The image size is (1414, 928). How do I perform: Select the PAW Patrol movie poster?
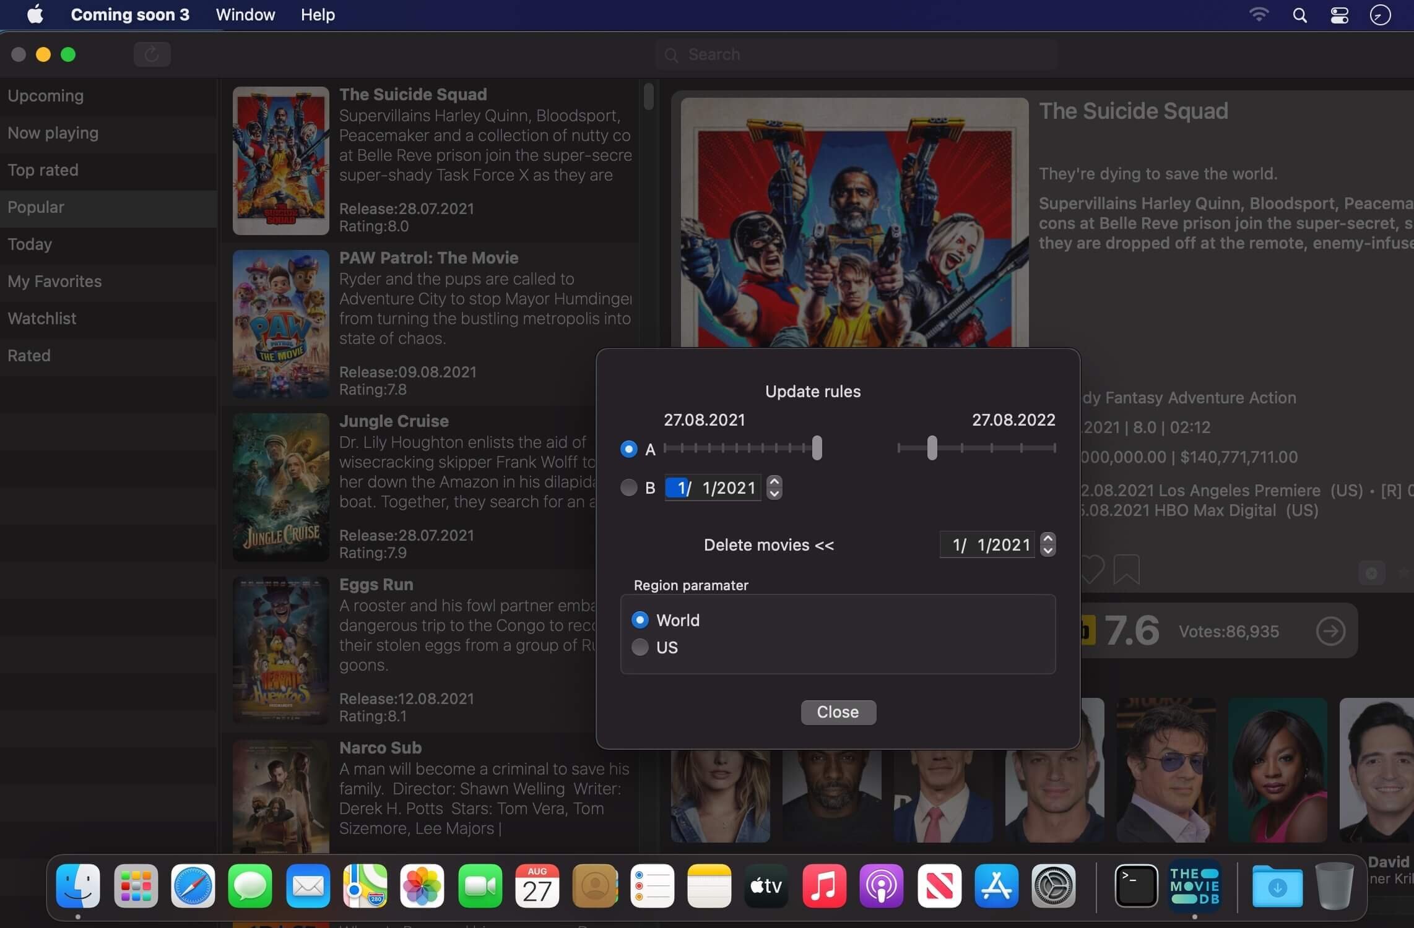pyautogui.click(x=280, y=324)
